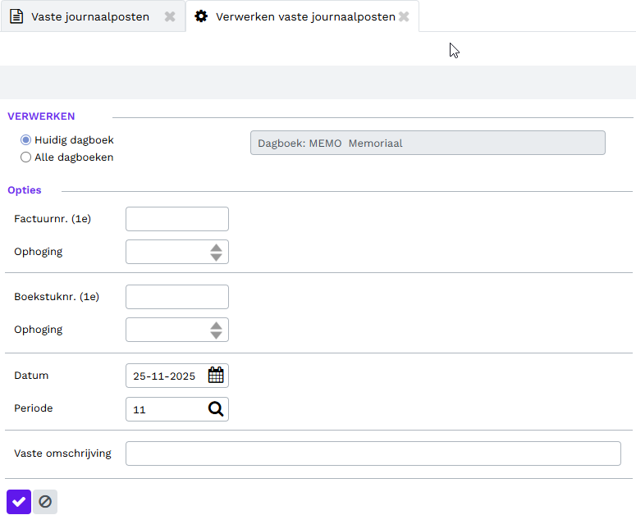Increase the Boekstuknr. Ophoging value
Image resolution: width=636 pixels, height=515 pixels.
[x=216, y=326]
